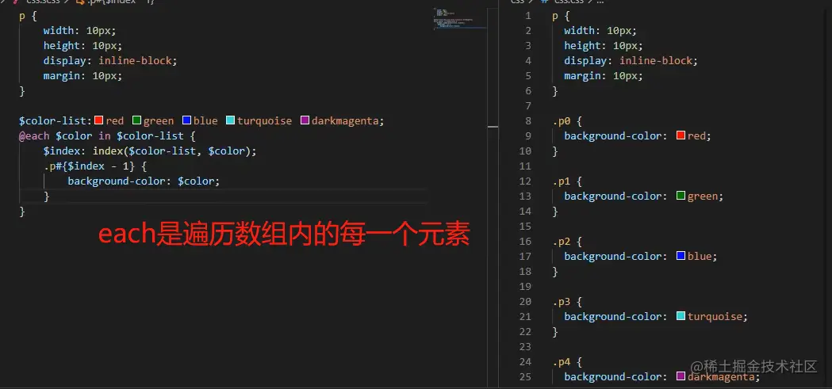Click the value 'turquoise;' on CSS line 21
This screenshot has height=389, width=832.
pos(718,316)
